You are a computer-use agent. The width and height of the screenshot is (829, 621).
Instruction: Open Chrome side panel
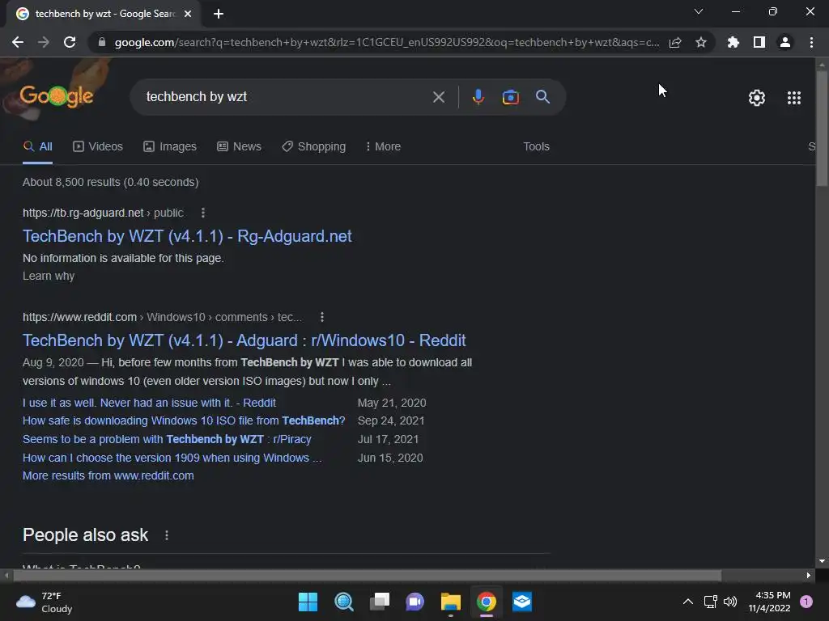759,42
